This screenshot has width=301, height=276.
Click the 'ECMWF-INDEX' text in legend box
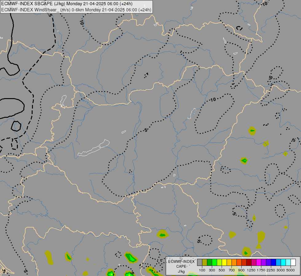181,262
